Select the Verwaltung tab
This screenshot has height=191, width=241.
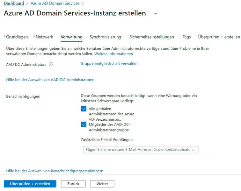coord(71,37)
